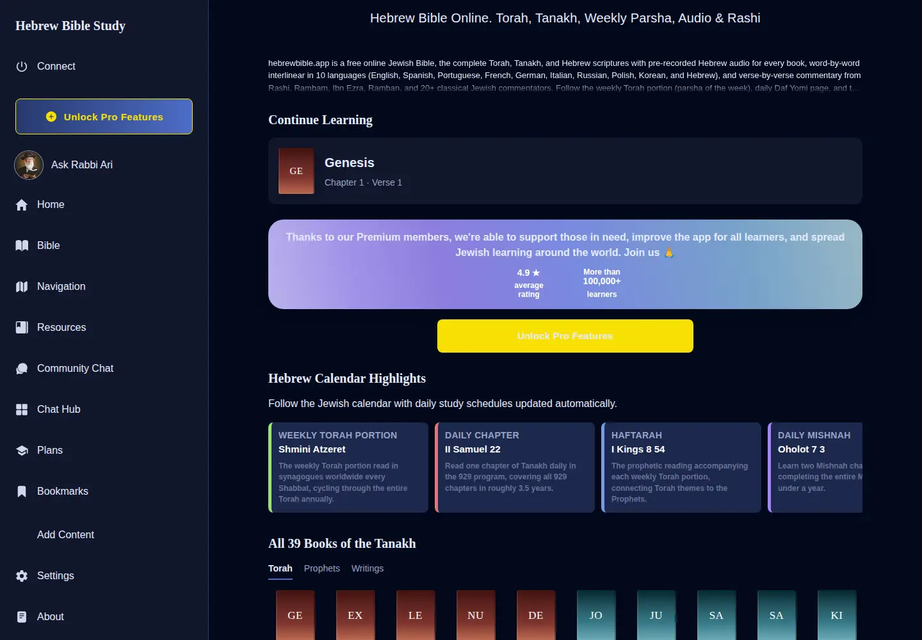
Task: Click the Premium members thank-you banner
Action: click(x=565, y=264)
